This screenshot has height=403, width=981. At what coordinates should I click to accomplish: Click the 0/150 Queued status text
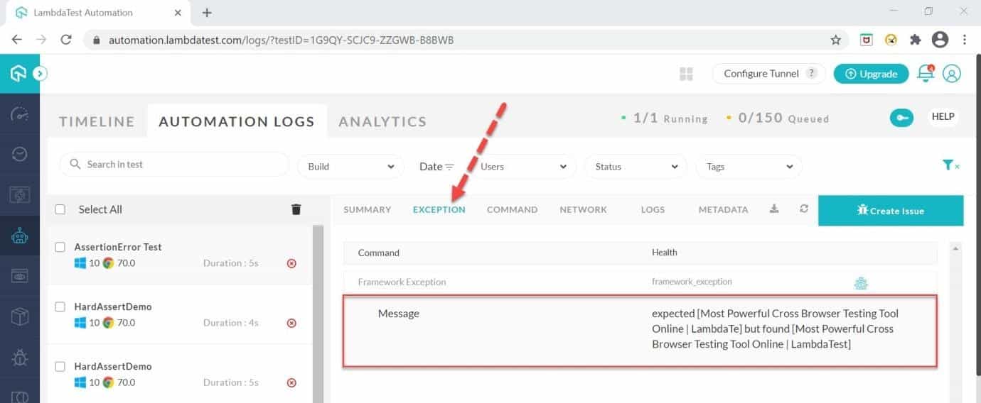pos(777,118)
